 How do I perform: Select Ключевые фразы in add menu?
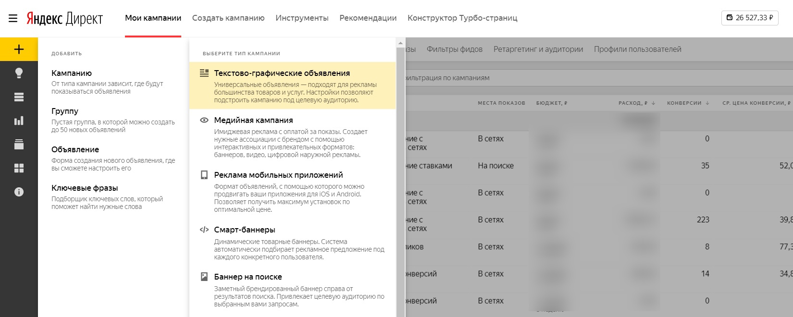pyautogui.click(x=85, y=188)
